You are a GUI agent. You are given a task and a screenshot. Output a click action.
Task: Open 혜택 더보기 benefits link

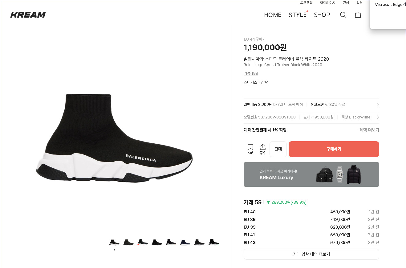369,130
